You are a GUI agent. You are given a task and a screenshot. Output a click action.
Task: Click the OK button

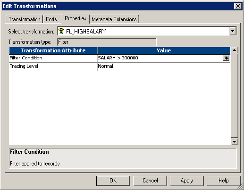tap(113, 181)
